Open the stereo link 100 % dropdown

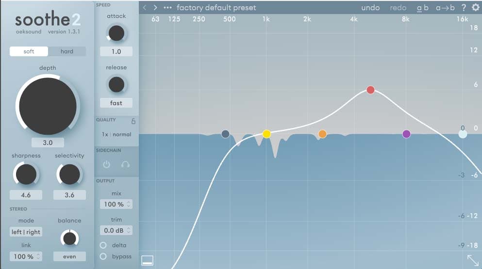(26, 256)
